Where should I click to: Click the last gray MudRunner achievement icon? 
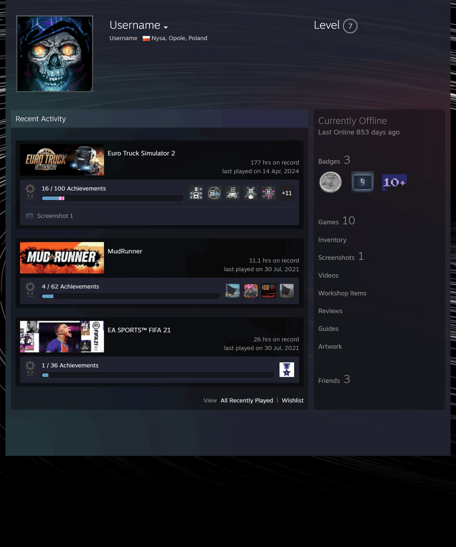coord(287,291)
